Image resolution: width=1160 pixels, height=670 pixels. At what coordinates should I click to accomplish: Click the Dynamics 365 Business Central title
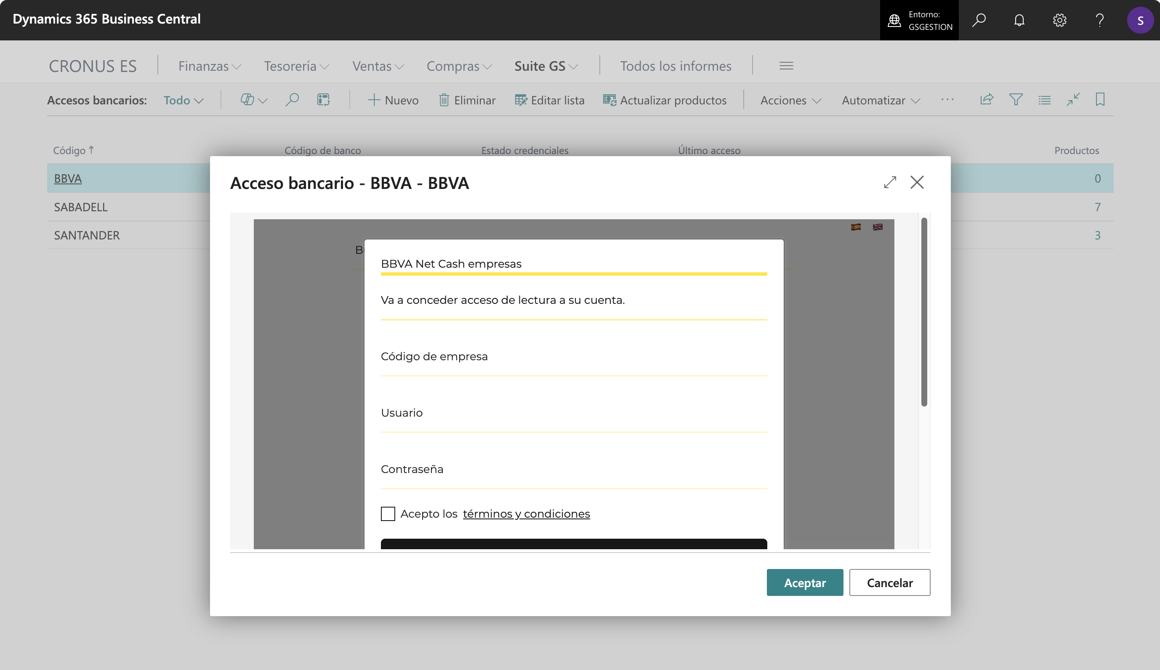click(106, 19)
